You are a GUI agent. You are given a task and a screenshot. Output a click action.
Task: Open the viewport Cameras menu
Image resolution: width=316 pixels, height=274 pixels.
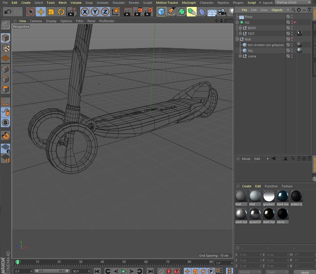(x=36, y=21)
